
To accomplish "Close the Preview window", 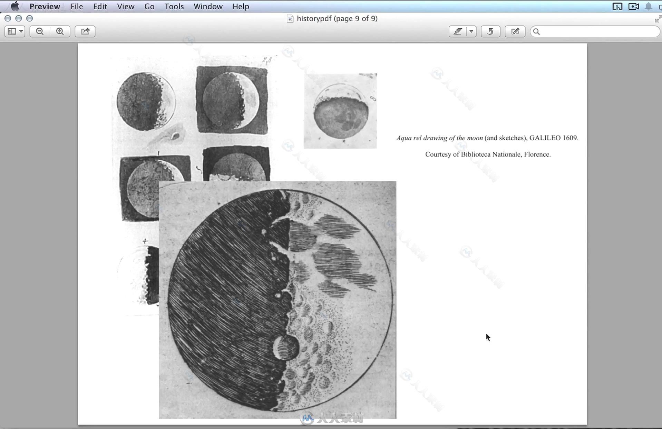I will point(8,18).
